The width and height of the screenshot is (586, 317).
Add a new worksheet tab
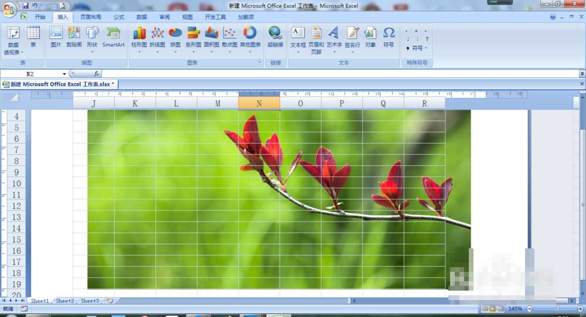point(110,301)
